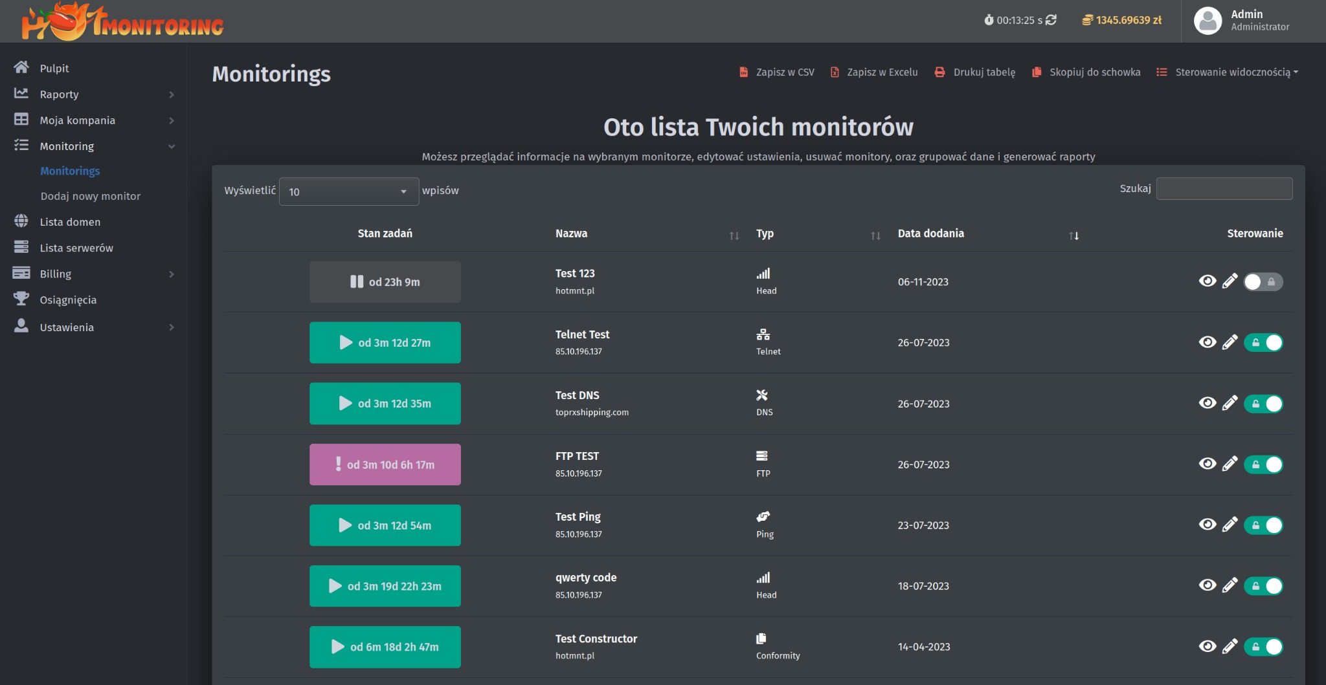Turn off the toggle for Test Constructor
1326x685 pixels.
[x=1264, y=646]
